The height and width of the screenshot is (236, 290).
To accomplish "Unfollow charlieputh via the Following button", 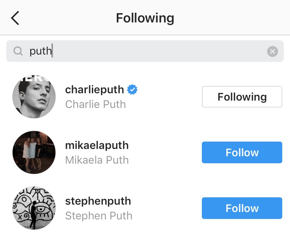I will point(242,97).
